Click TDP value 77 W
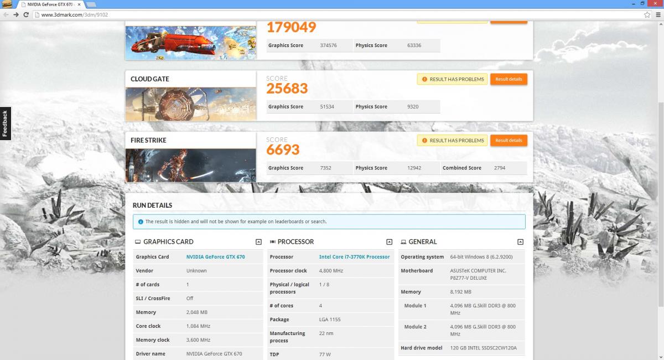The height and width of the screenshot is (360, 664). pos(325,354)
